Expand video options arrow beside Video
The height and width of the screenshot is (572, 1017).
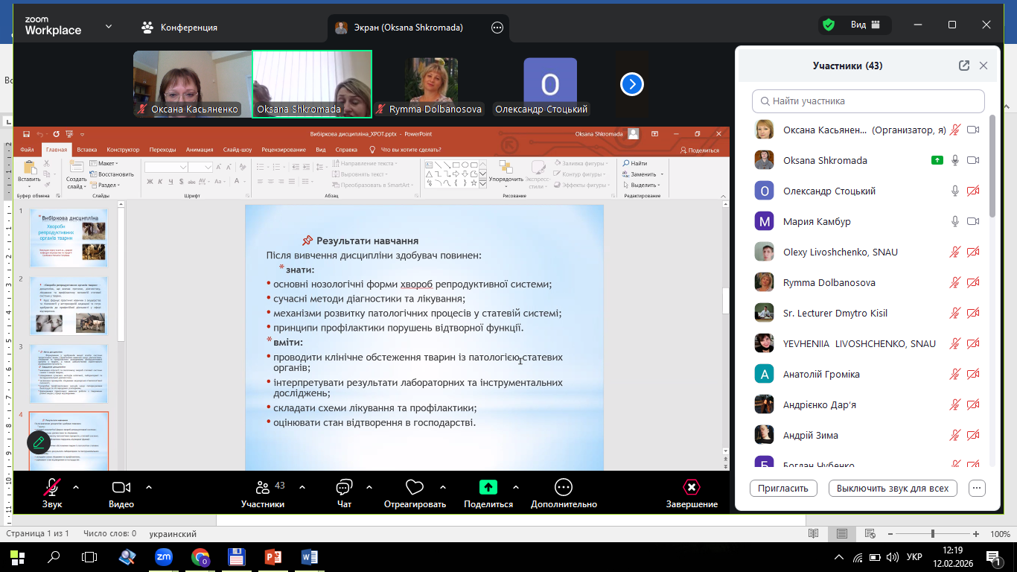(x=149, y=487)
